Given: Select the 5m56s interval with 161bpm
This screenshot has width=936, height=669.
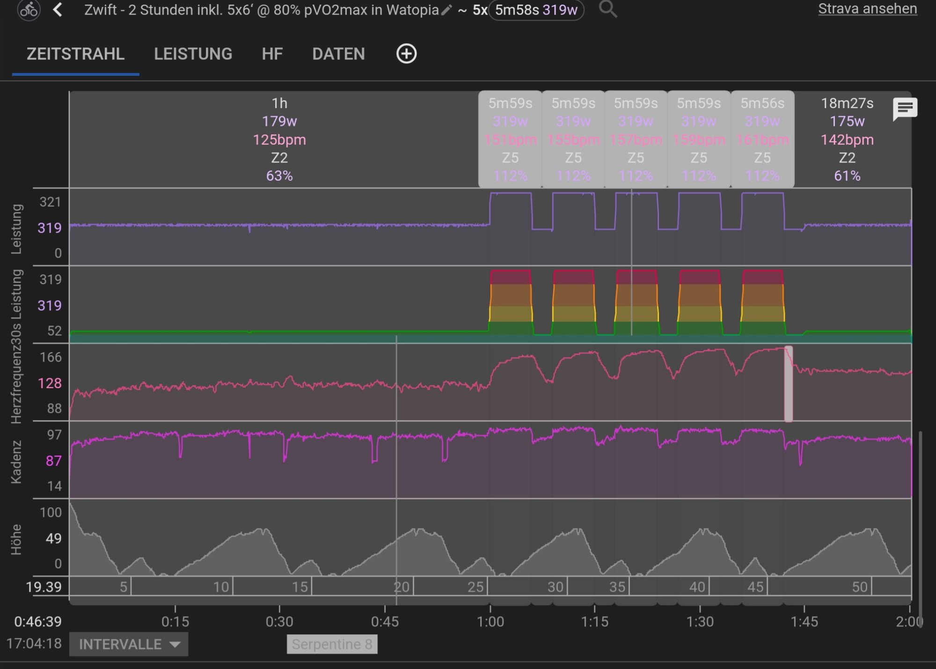Looking at the screenshot, I should pos(762,140).
